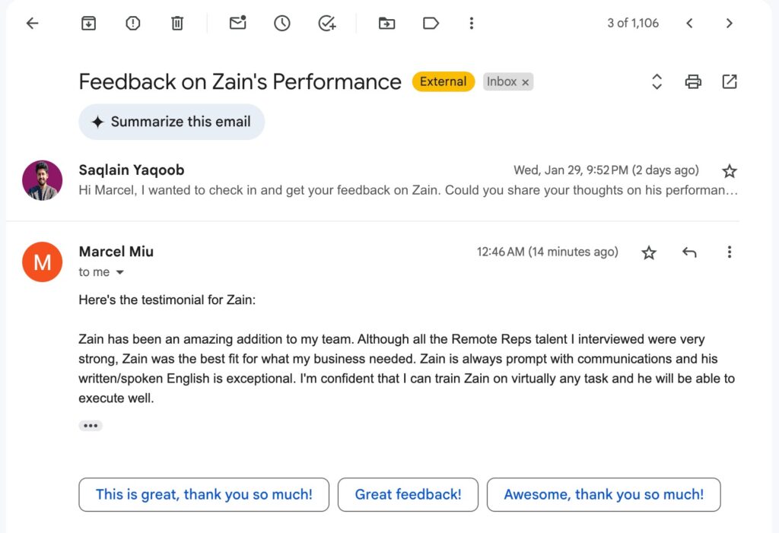Expand all messages in the thread

[657, 82]
